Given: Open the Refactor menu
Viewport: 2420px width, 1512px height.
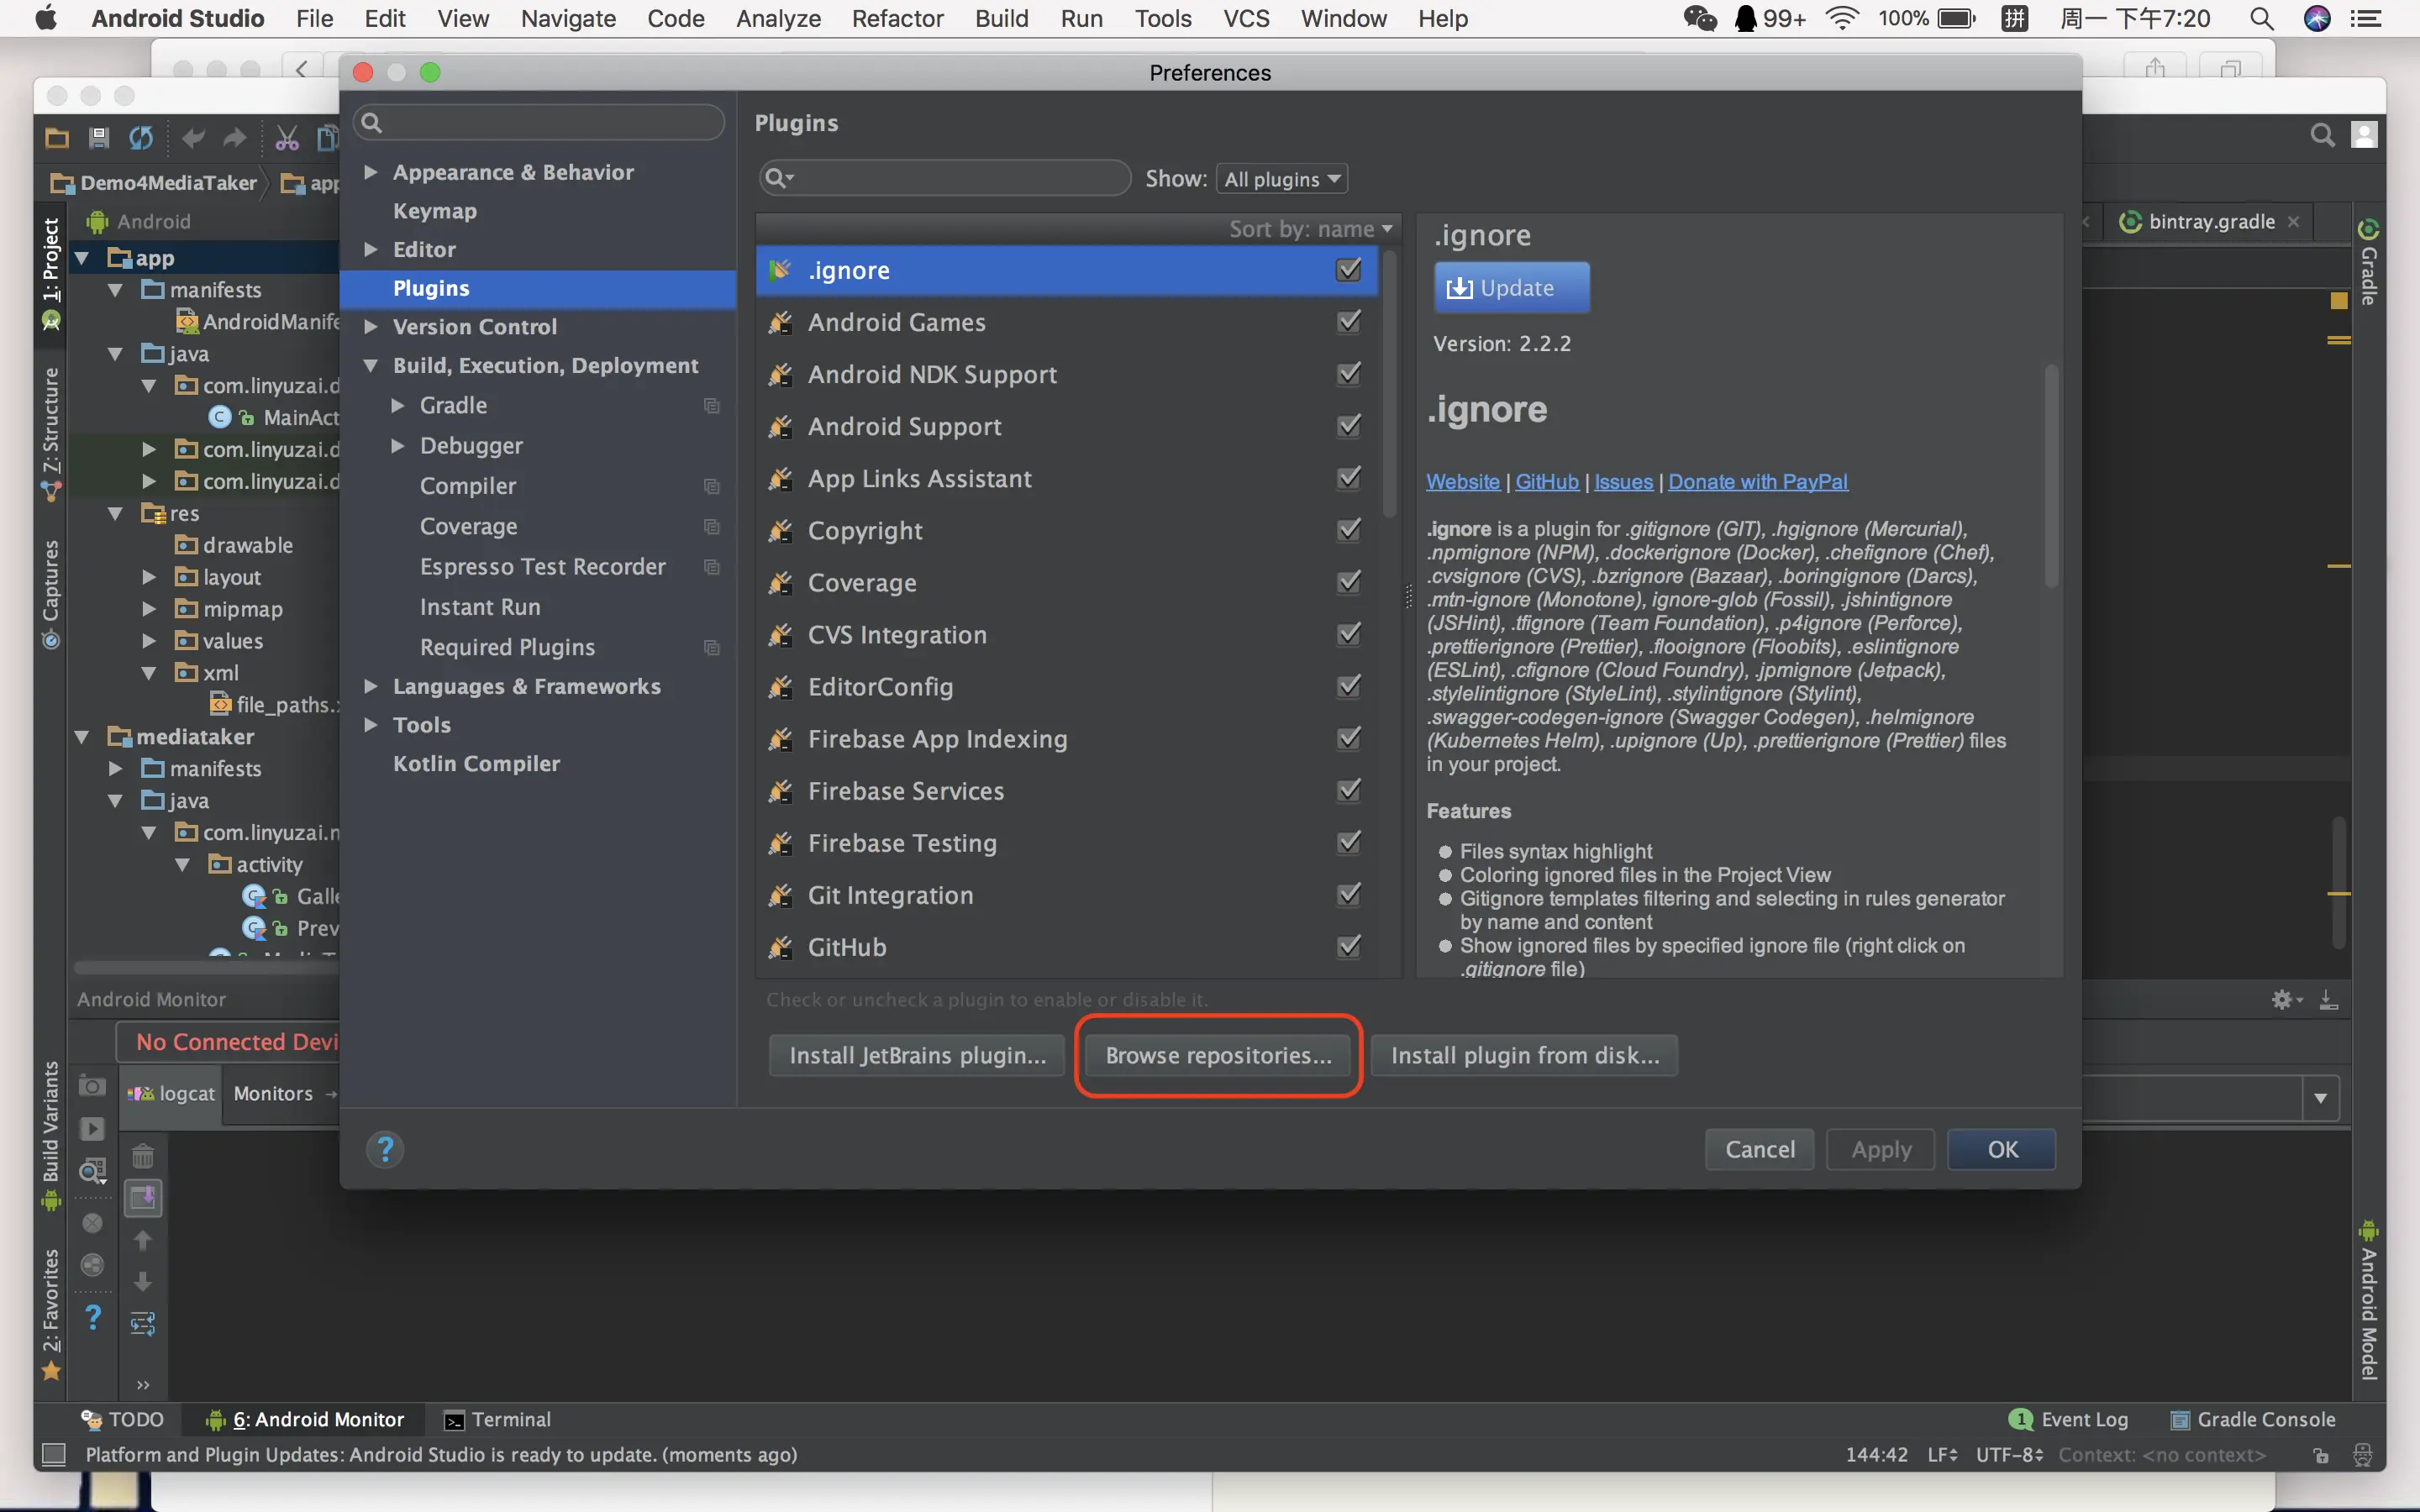Looking at the screenshot, I should click(x=897, y=18).
